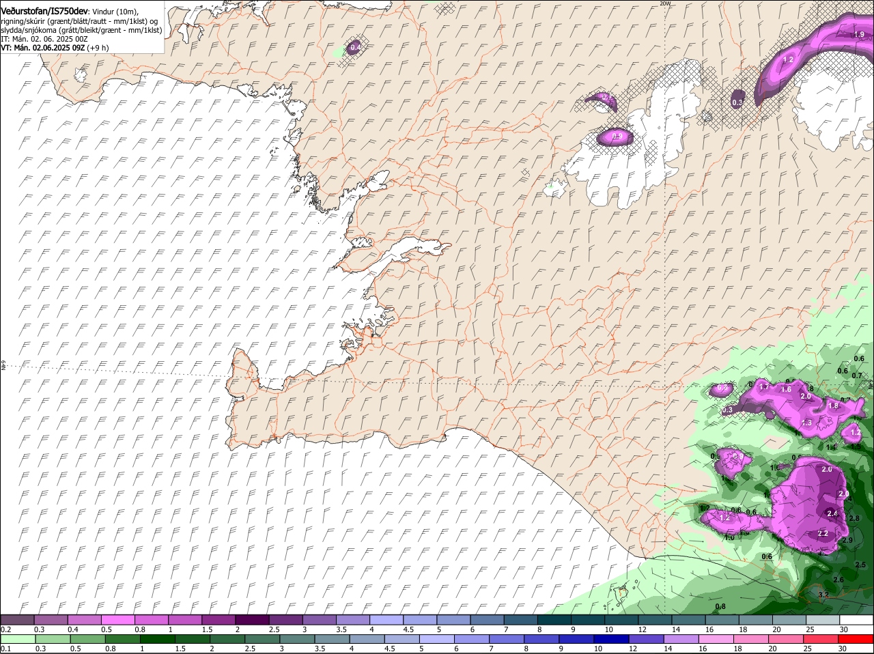The width and height of the screenshot is (874, 654).
Task: Click the pale green 0.1 swatch in the lower legend
Action: pyautogui.click(x=18, y=638)
